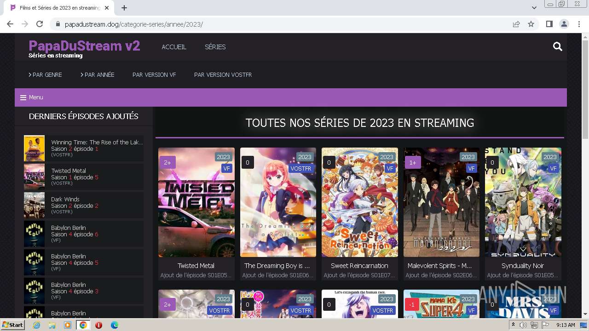
Task: Bookmark this page with star icon
Action: (x=531, y=24)
